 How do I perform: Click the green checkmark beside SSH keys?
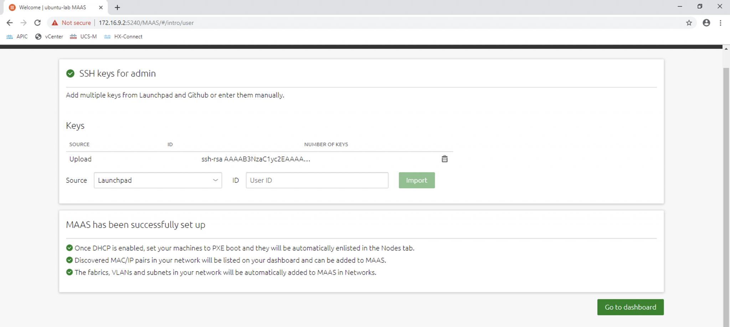[70, 73]
